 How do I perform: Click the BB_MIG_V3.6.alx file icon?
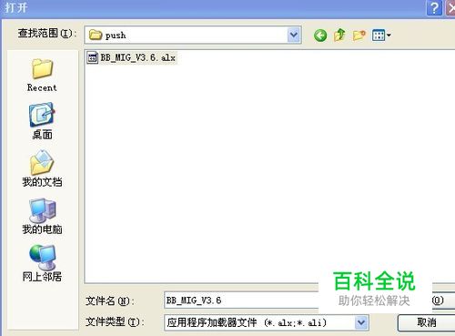92,57
